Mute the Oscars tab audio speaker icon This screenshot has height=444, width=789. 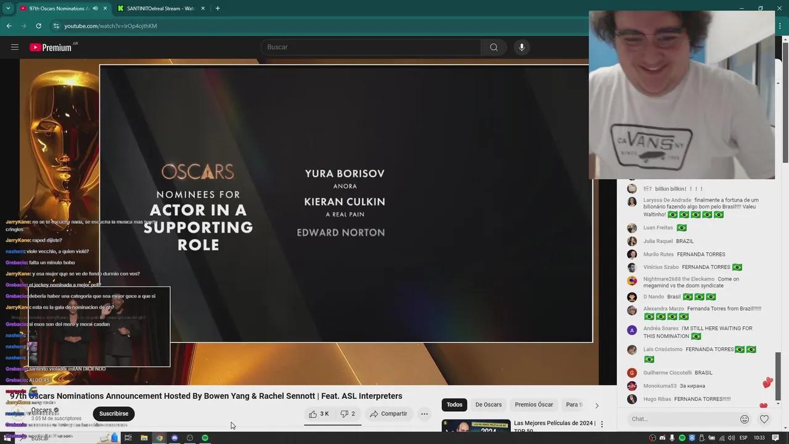pyautogui.click(x=96, y=9)
